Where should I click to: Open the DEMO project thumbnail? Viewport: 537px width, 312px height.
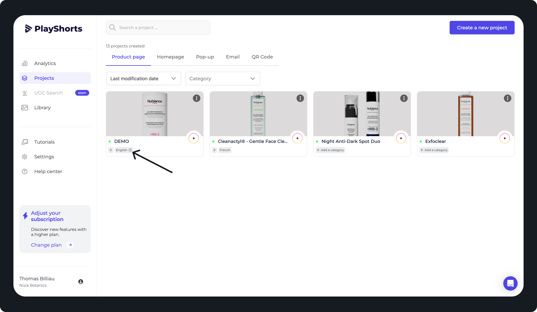(x=155, y=114)
